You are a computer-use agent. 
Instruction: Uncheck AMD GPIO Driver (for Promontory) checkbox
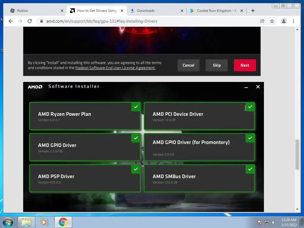point(250,138)
